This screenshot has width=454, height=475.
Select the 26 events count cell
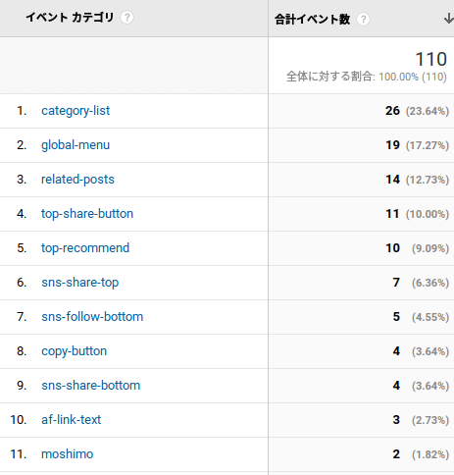392,111
